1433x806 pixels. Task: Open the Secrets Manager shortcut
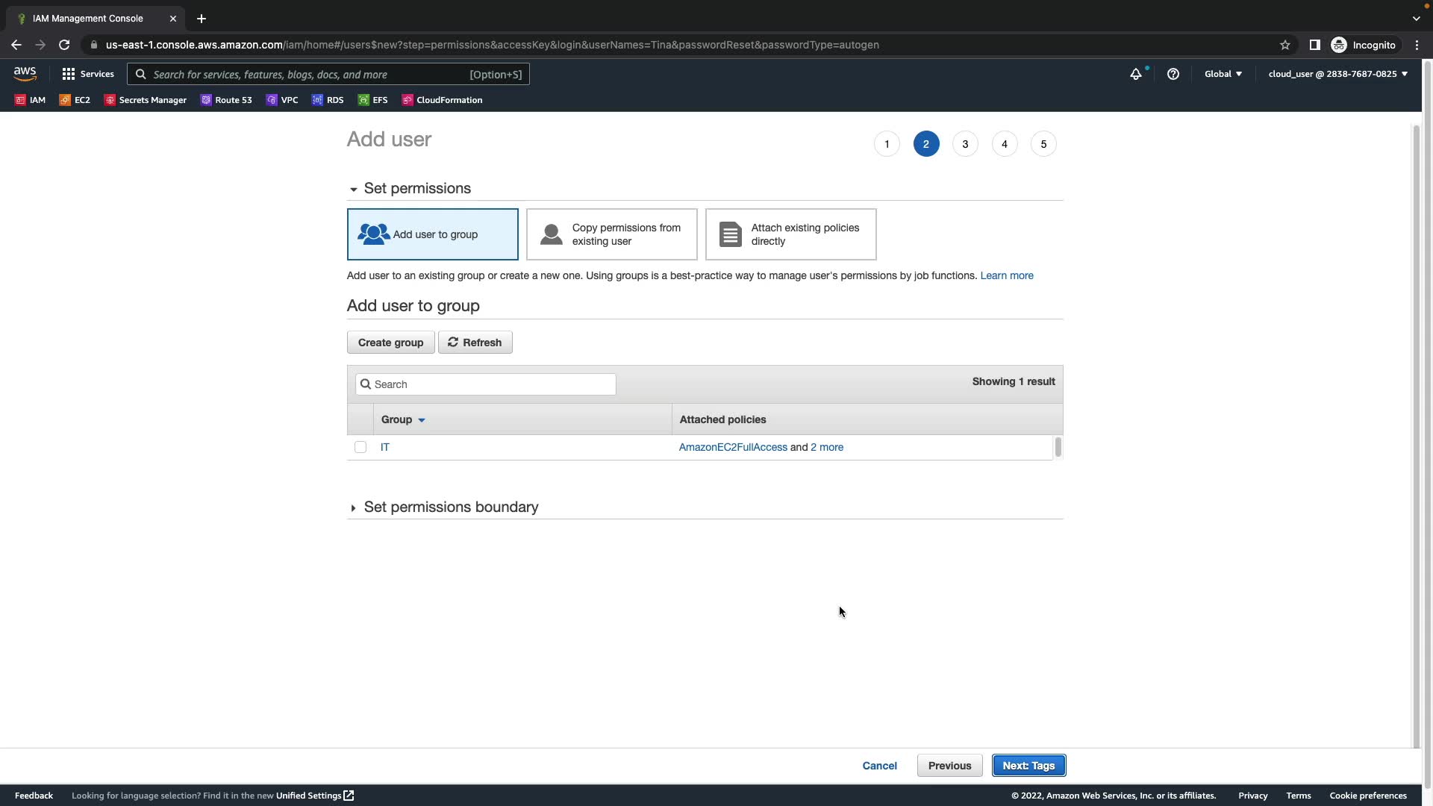(146, 100)
